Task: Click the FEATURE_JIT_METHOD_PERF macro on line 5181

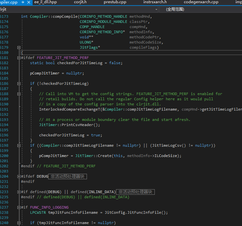Action: click(63, 58)
